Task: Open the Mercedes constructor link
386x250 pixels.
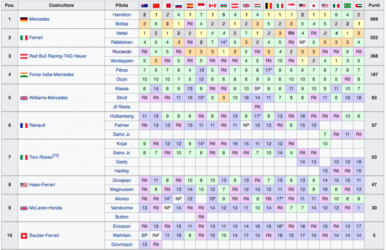Action: [39, 19]
